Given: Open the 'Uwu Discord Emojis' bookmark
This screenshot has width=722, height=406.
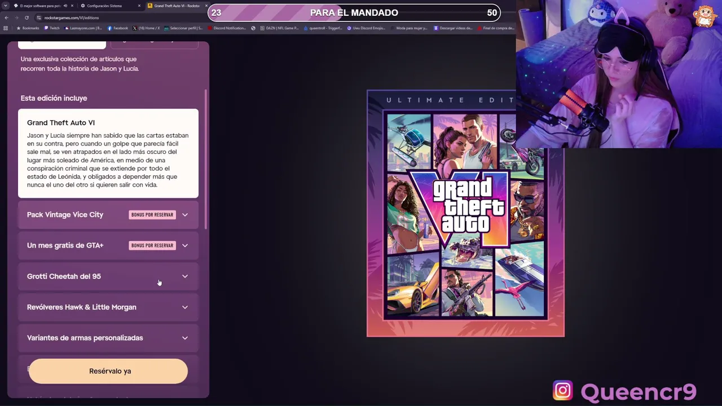Looking at the screenshot, I should click(366, 28).
